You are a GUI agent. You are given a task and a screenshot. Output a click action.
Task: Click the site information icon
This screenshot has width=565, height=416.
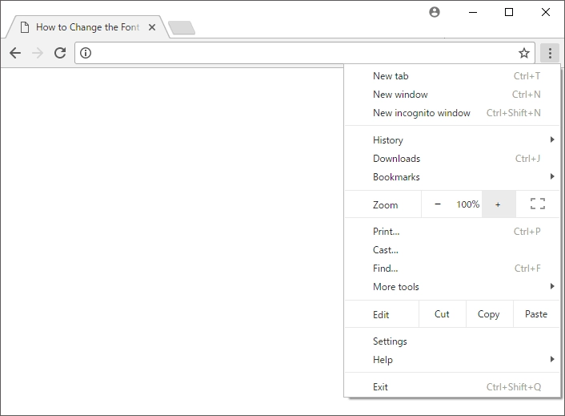[86, 53]
